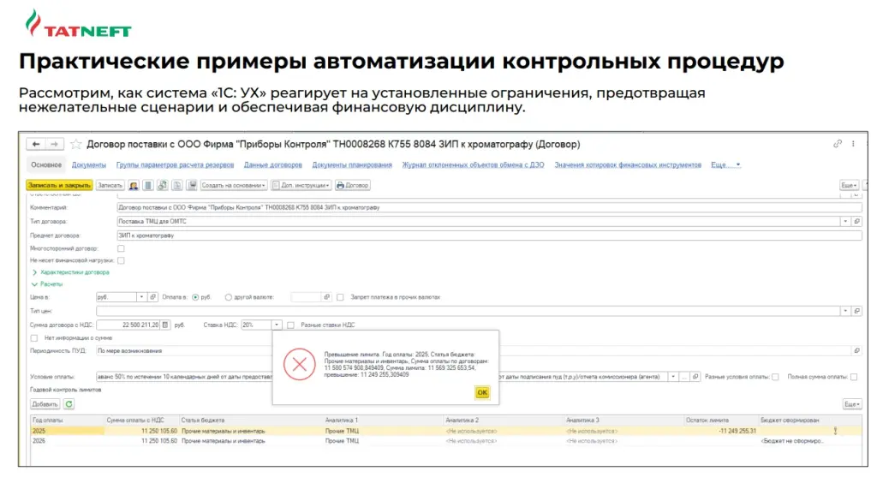This screenshot has height=483, width=877.
Task: Expand more navigation links via Еще...
Action: pyautogui.click(x=725, y=165)
